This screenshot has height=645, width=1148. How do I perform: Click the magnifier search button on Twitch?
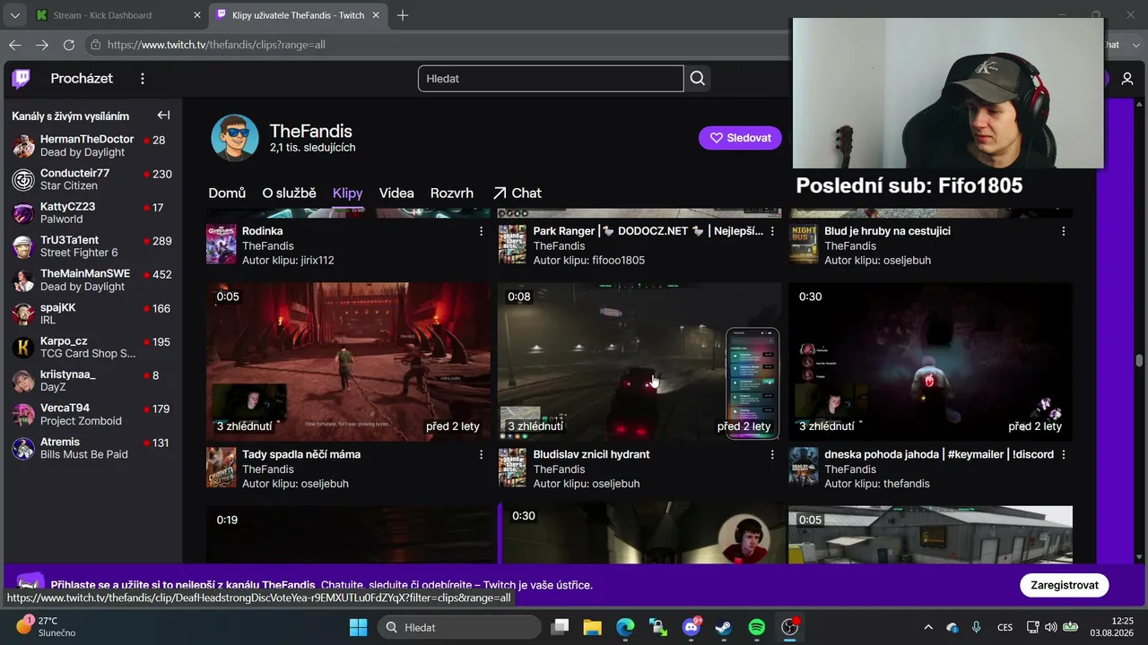pyautogui.click(x=697, y=79)
